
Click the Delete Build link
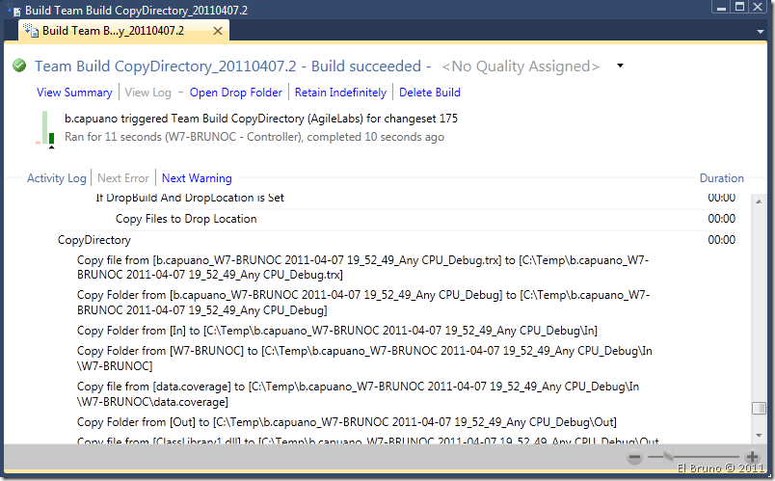pyautogui.click(x=430, y=93)
